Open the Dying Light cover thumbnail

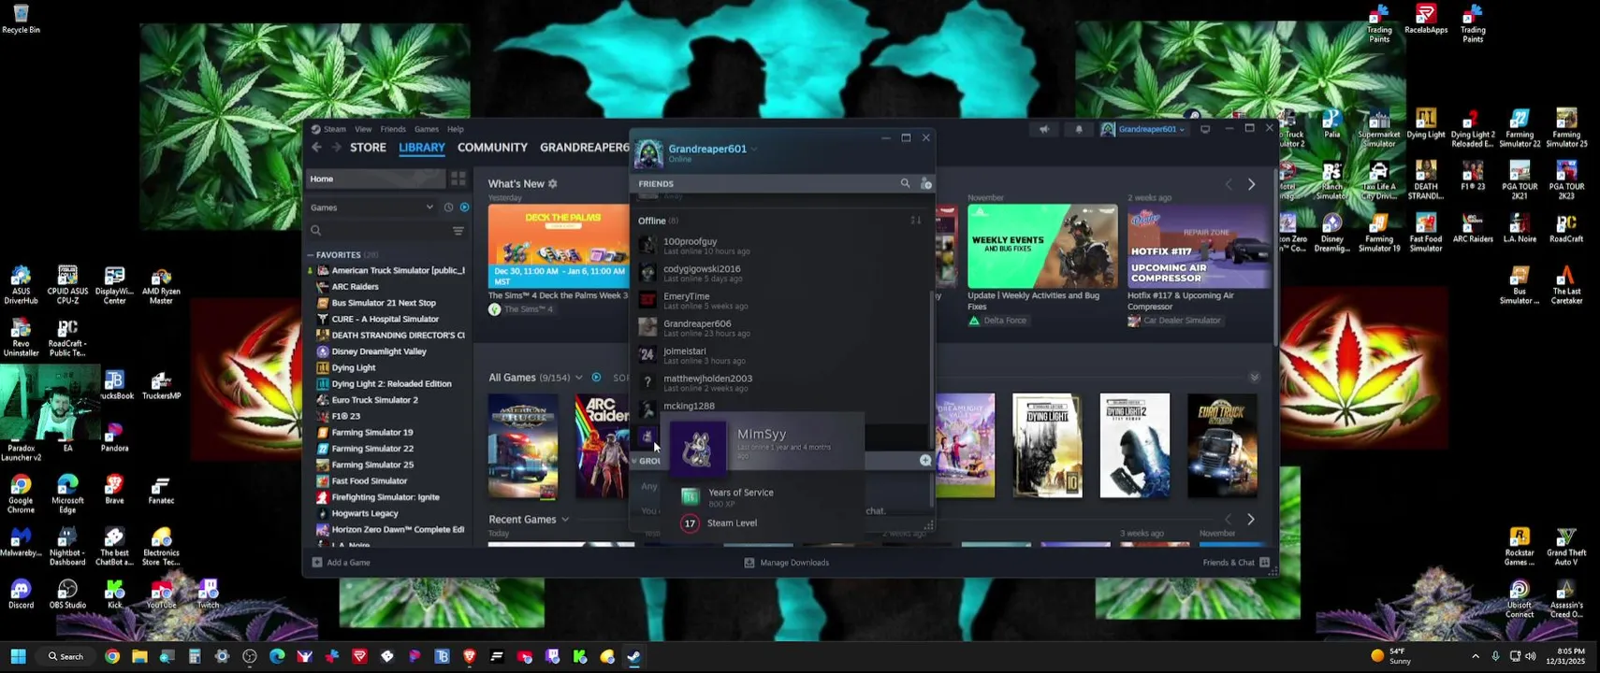point(1047,446)
